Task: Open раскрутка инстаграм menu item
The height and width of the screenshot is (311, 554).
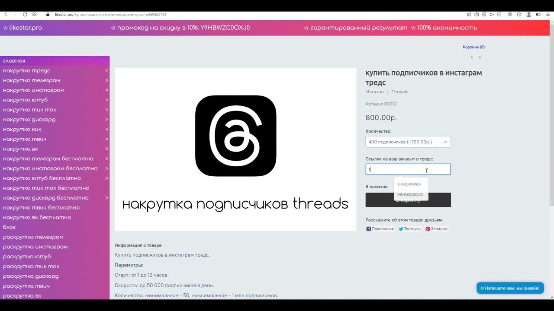Action: [x=55, y=247]
